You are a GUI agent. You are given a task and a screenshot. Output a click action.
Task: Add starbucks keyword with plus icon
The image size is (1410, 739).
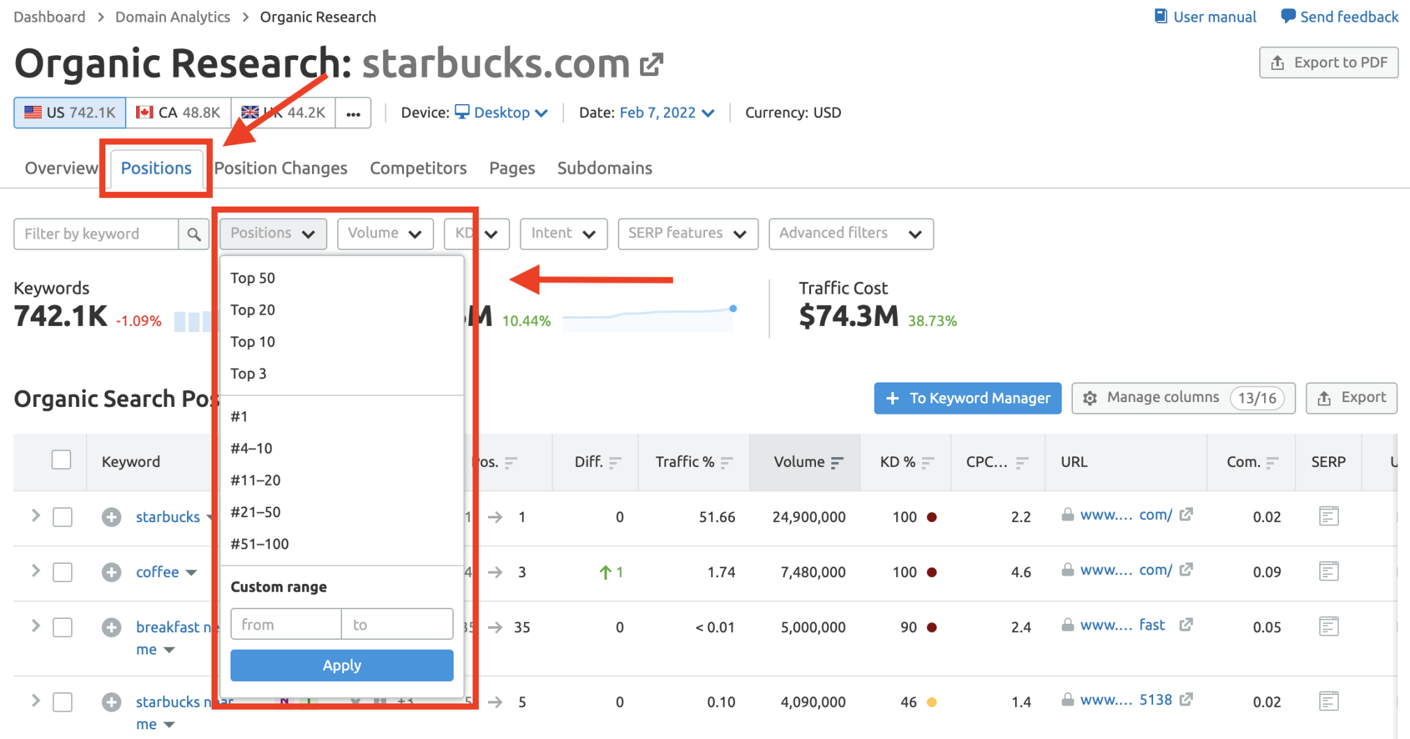pyautogui.click(x=111, y=517)
